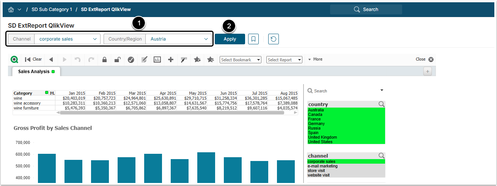Select Germany in the country list
This screenshot has width=497, height=186.
tap(316, 124)
